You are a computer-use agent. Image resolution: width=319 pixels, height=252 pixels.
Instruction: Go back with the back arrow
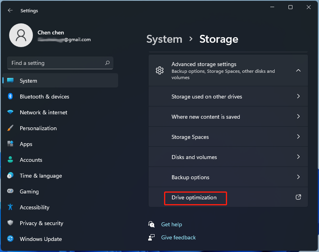pyautogui.click(x=10, y=10)
